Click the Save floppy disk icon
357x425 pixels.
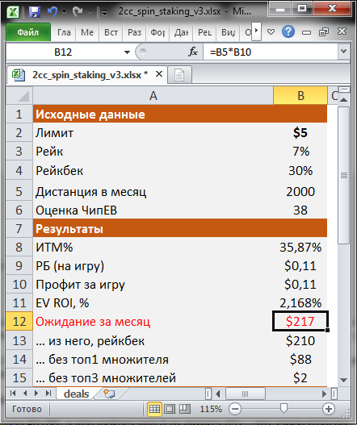tap(34, 11)
